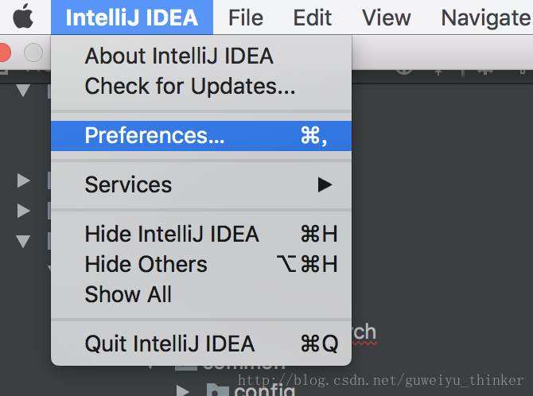Screen dimensions: 533x396
Task: Expand the lower right-pointing tree arrow
Action: (23, 211)
